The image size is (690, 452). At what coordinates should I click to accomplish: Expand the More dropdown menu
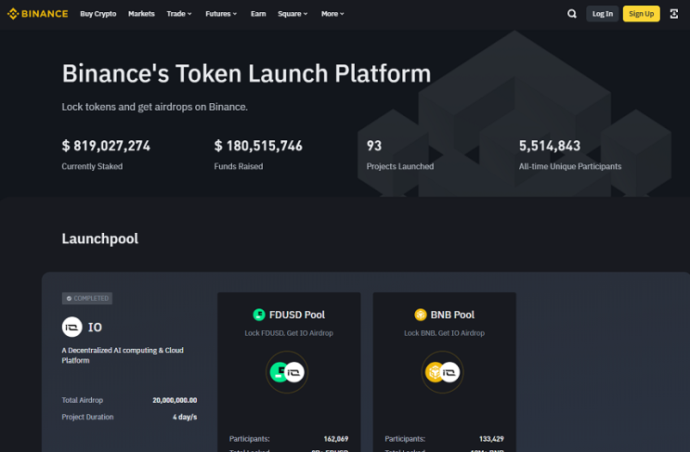[x=332, y=14]
